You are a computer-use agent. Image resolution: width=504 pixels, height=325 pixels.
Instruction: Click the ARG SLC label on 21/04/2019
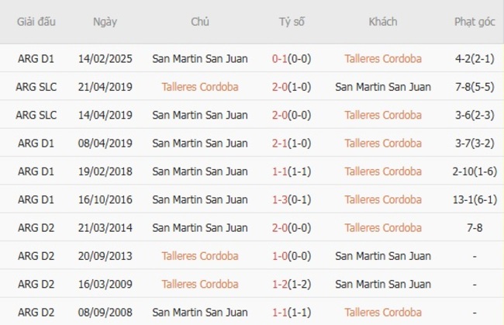(x=36, y=87)
